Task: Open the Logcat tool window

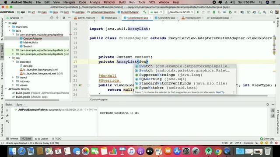Action: [x=42, y=139]
